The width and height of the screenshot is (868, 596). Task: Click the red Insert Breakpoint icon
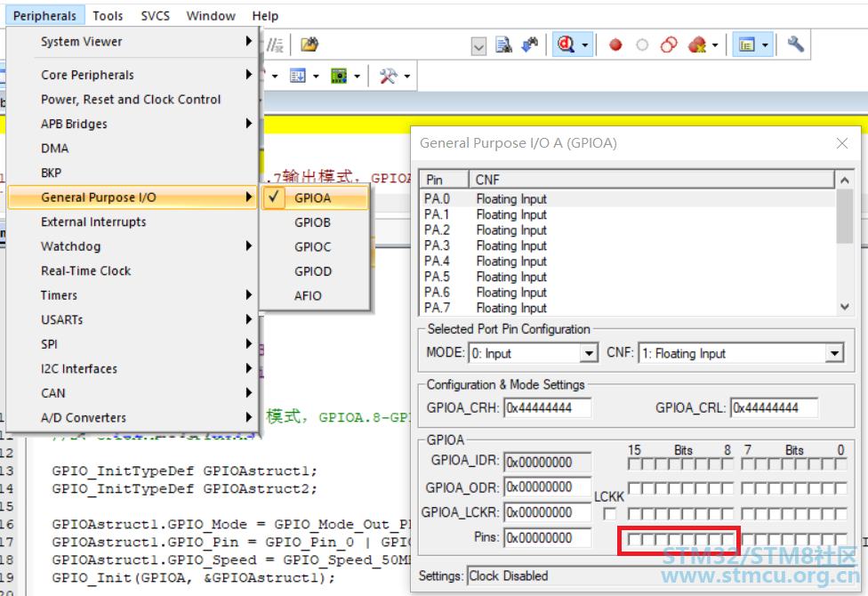pos(615,44)
